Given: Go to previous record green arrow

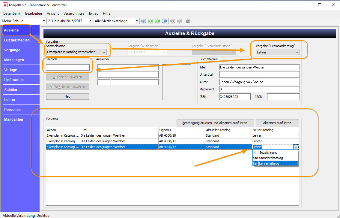Looking at the screenshot, I should 151,21.
